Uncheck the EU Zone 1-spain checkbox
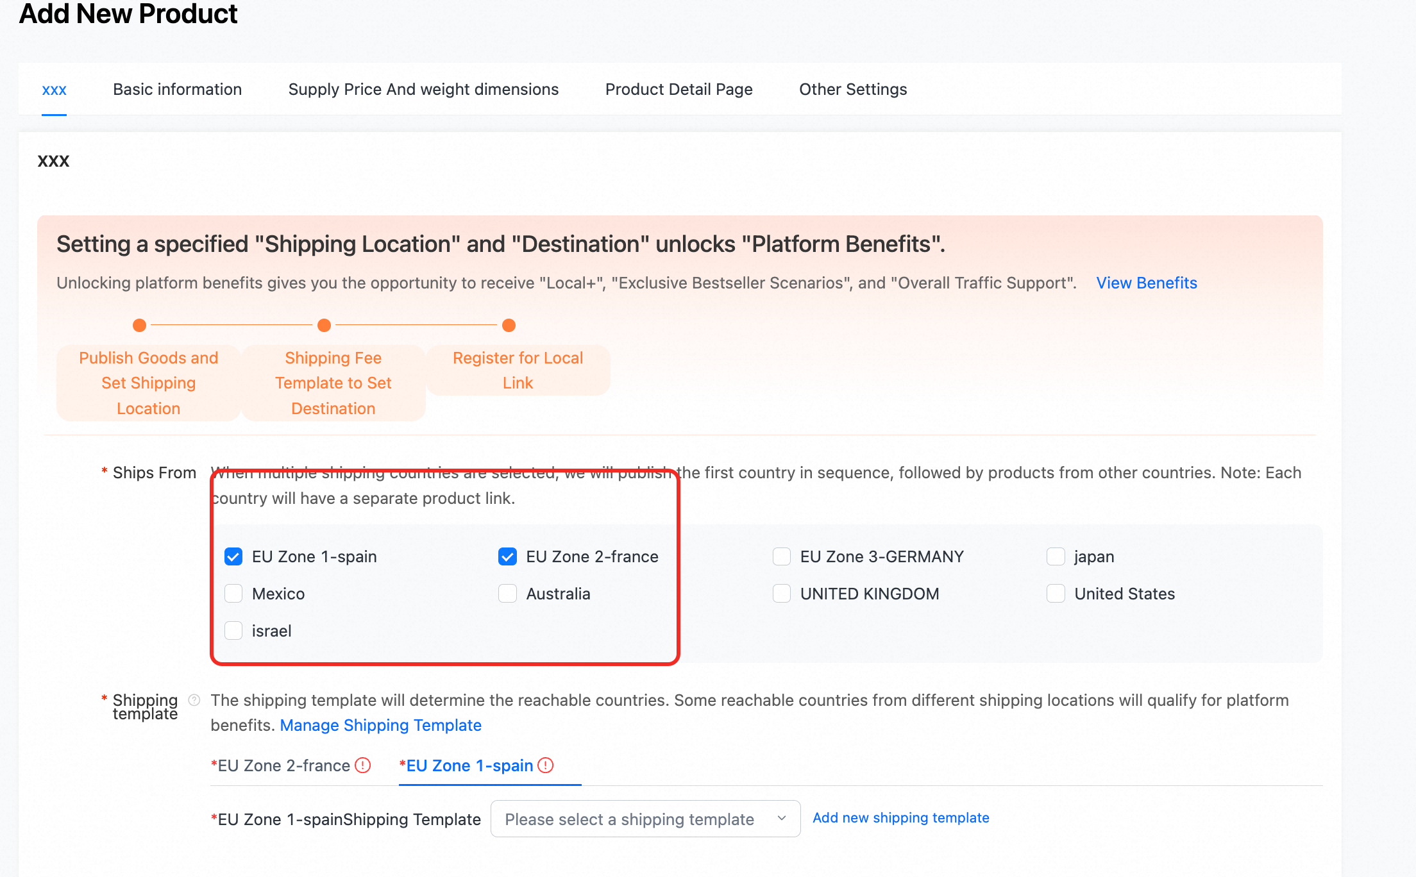This screenshot has width=1416, height=877. tap(233, 556)
